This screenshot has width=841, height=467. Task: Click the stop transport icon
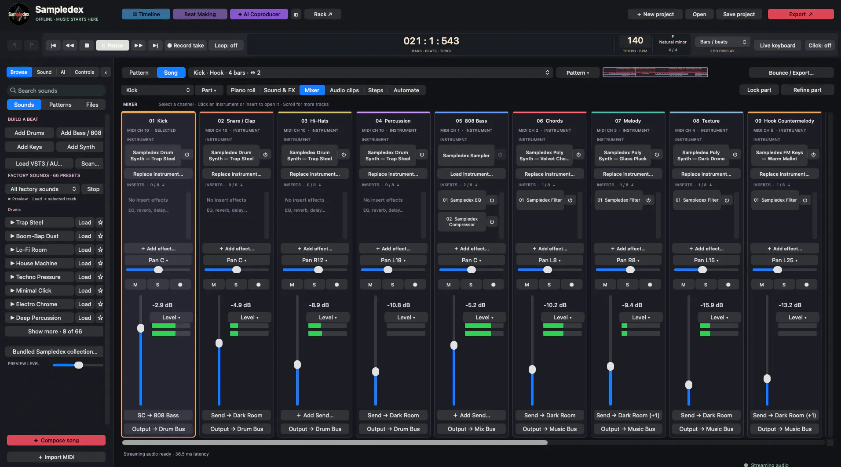[87, 45]
